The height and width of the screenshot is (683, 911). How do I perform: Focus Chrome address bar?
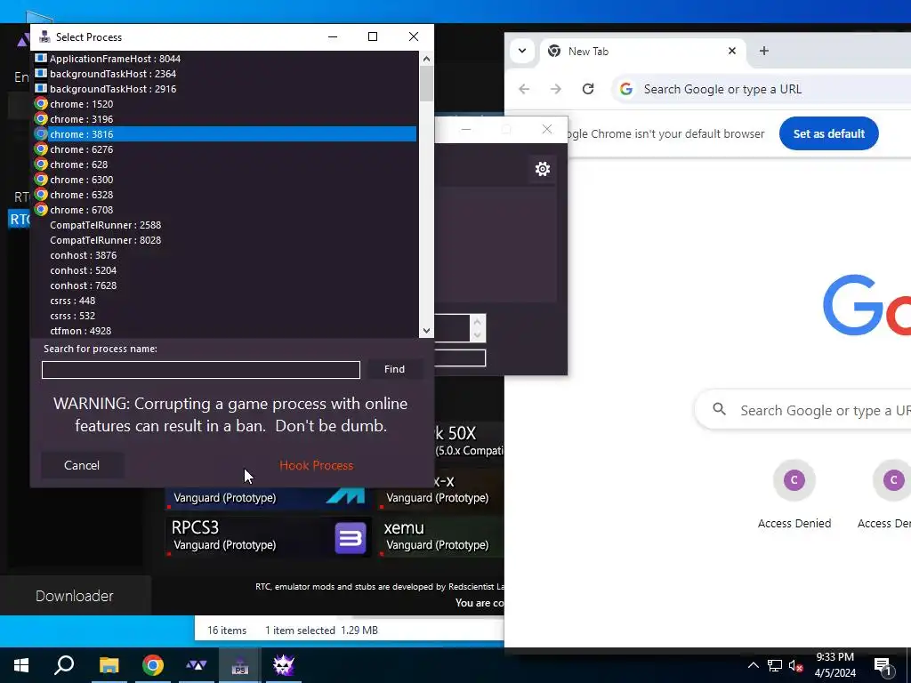[762, 89]
